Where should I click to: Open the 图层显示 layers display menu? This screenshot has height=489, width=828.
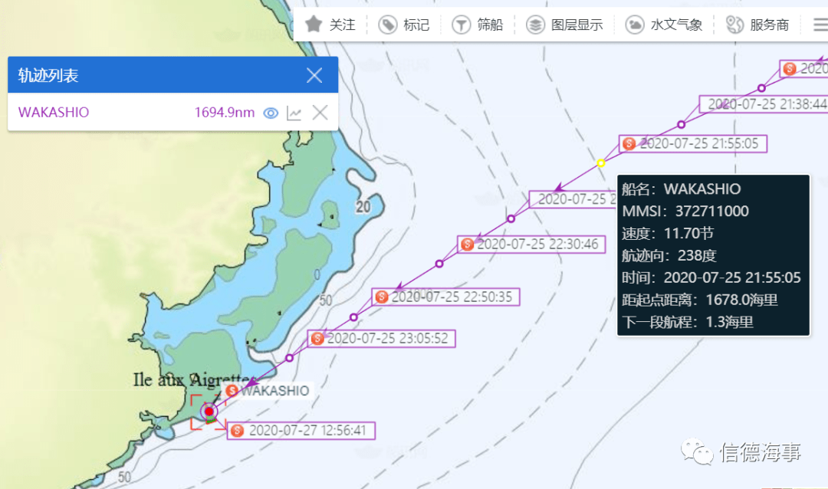tap(535, 25)
